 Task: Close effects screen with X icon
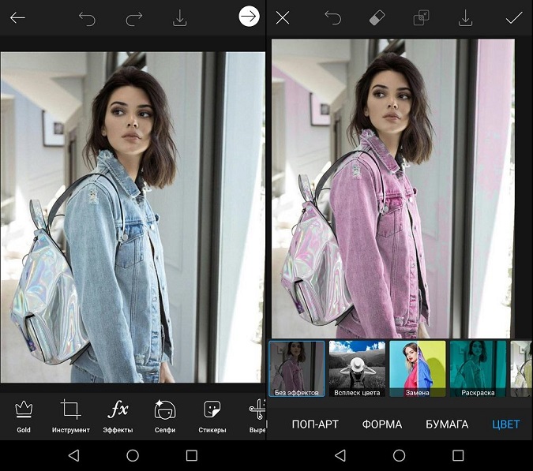[x=283, y=17]
